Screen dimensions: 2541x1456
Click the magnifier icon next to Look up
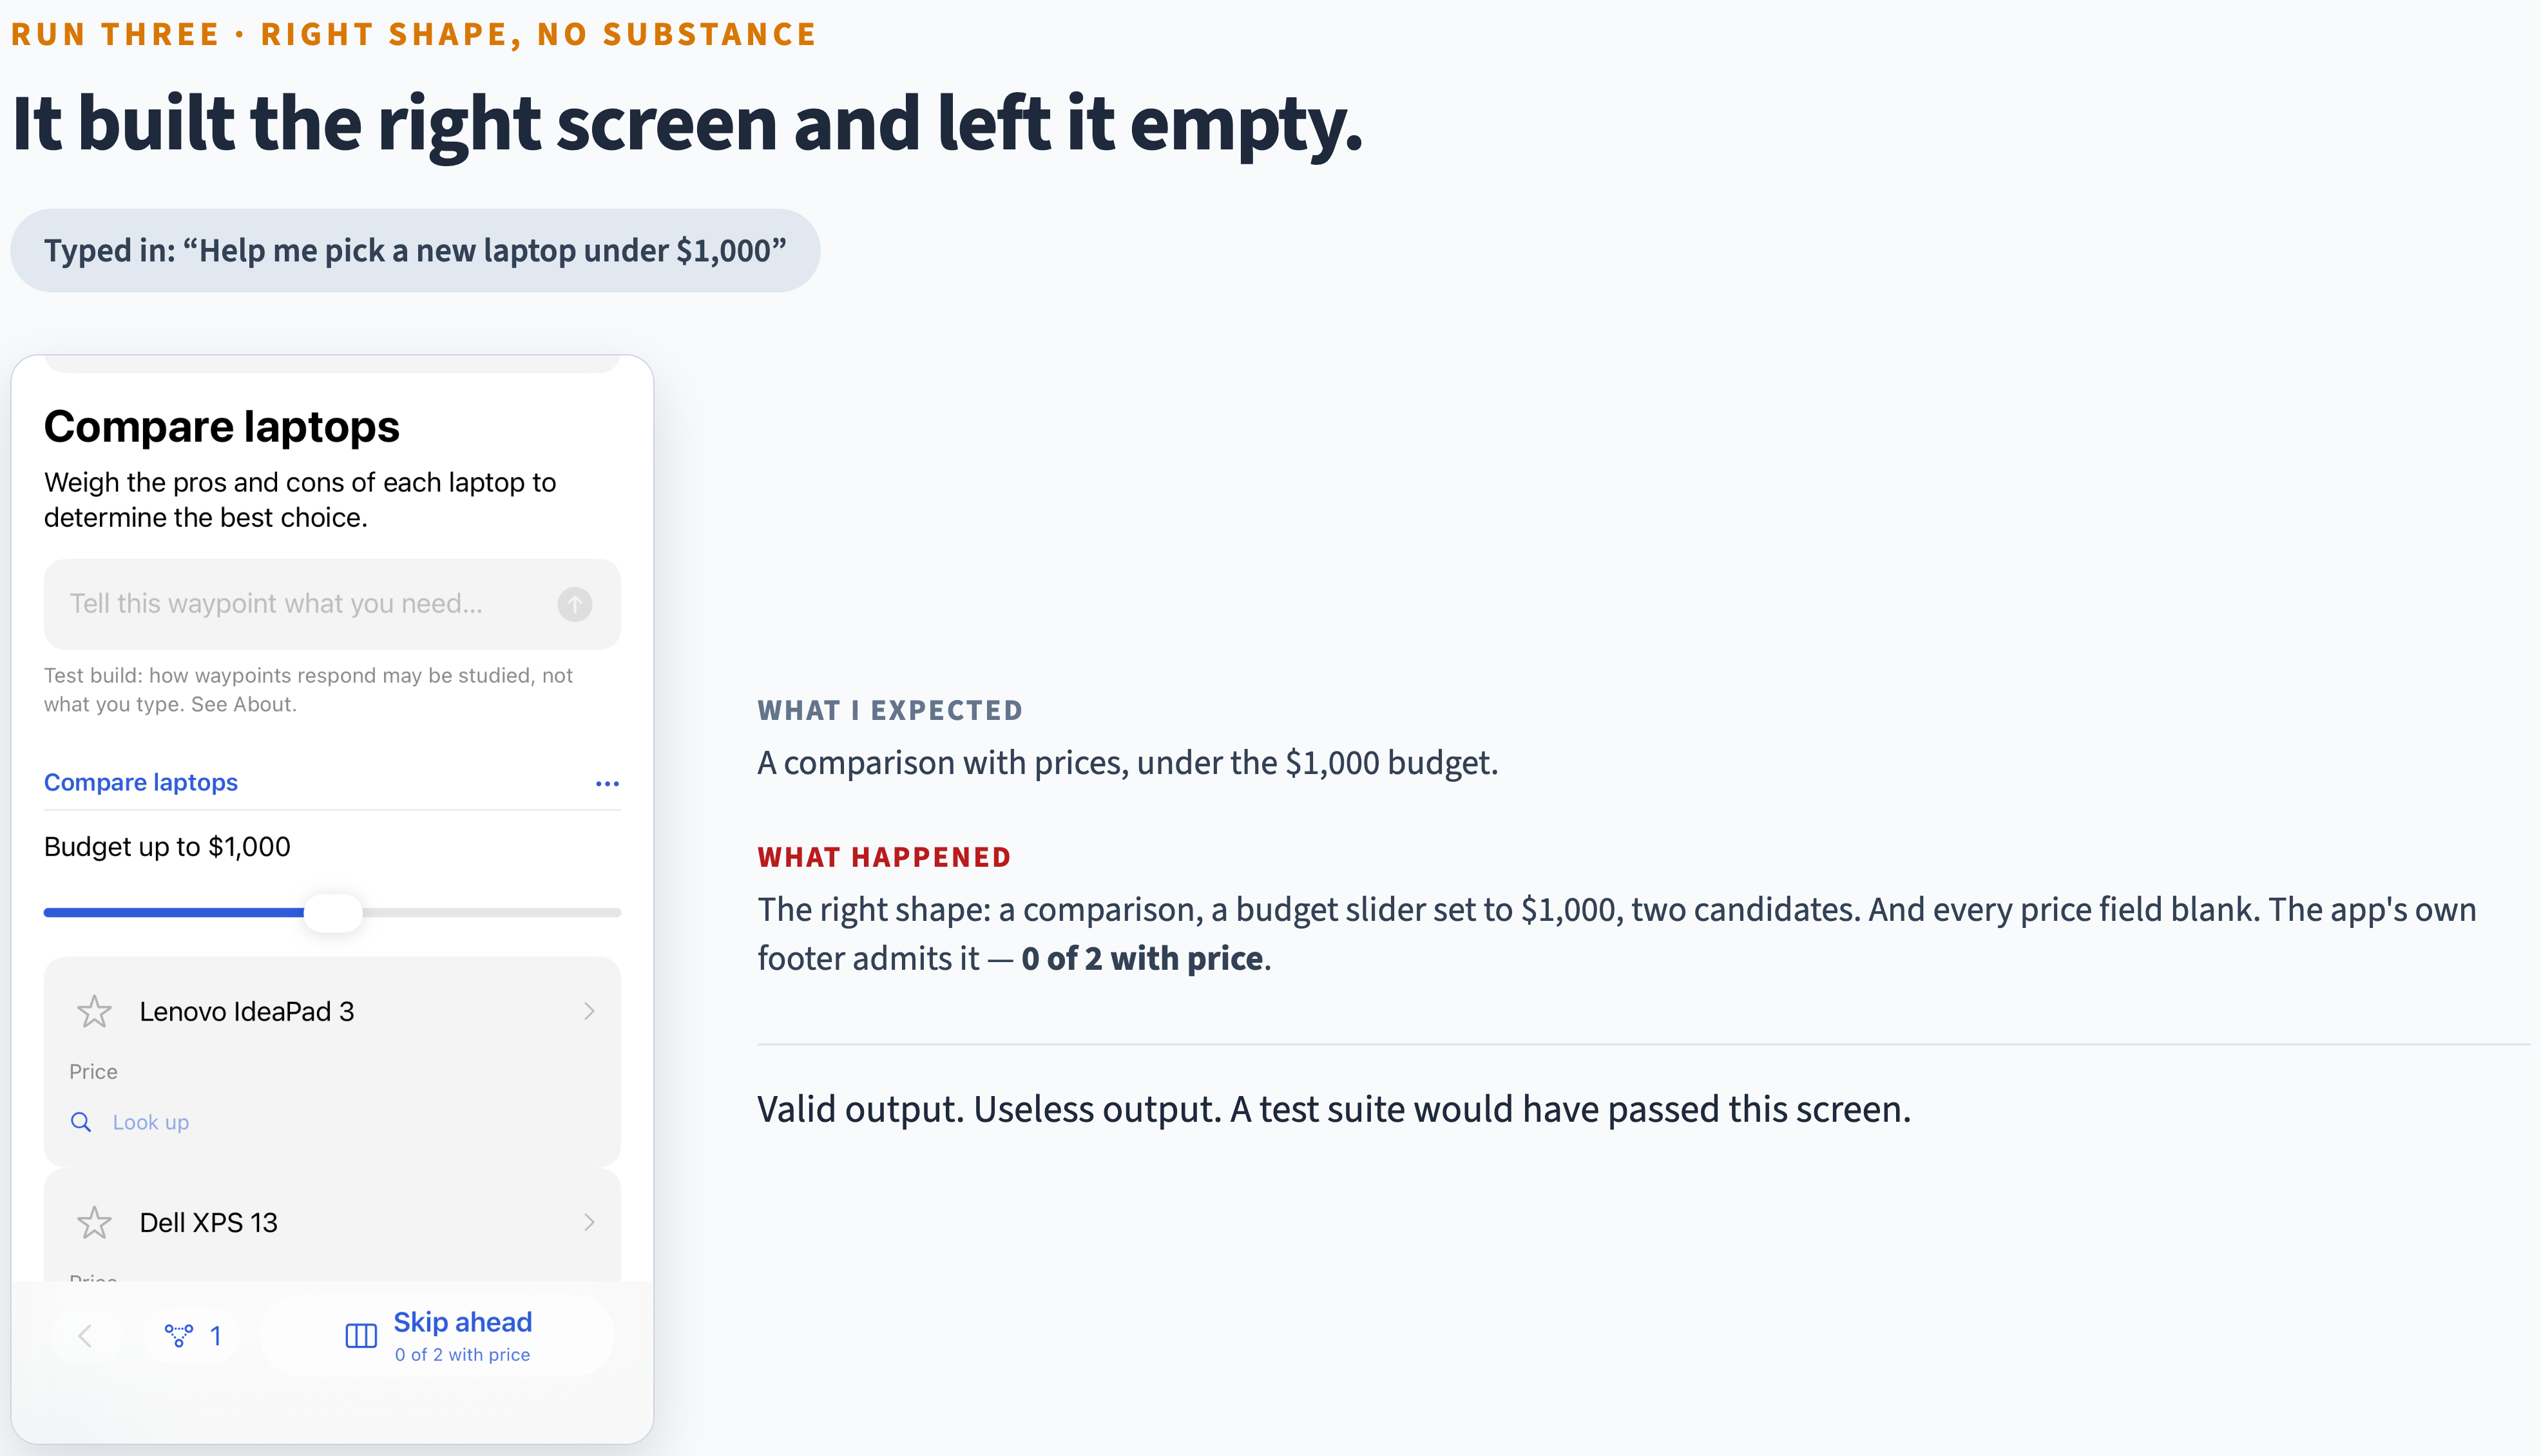(x=81, y=1122)
